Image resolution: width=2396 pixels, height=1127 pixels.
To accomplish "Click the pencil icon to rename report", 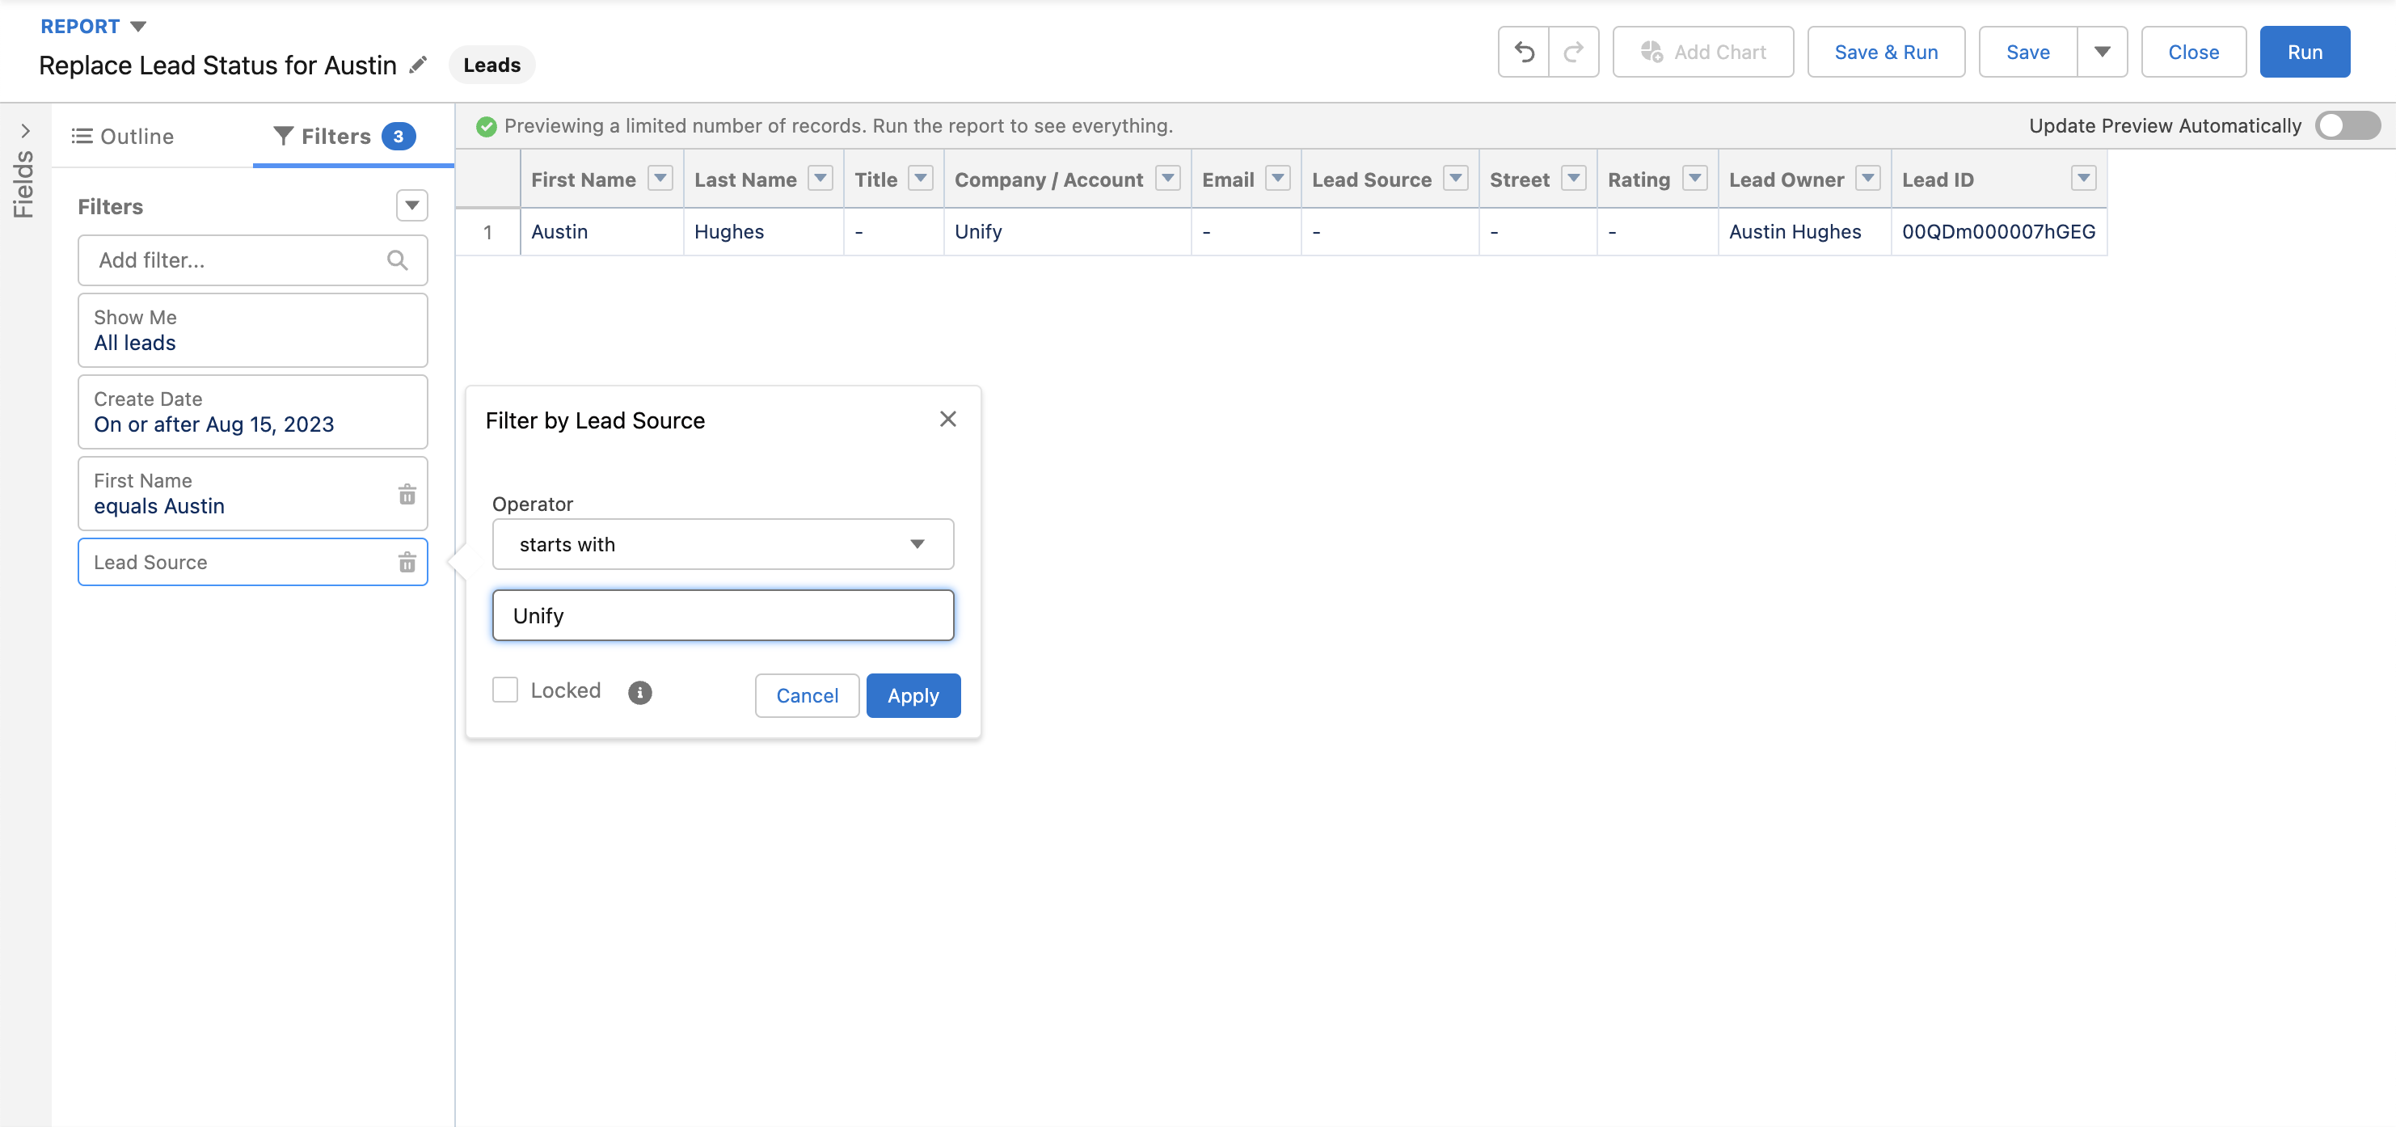I will (x=419, y=64).
